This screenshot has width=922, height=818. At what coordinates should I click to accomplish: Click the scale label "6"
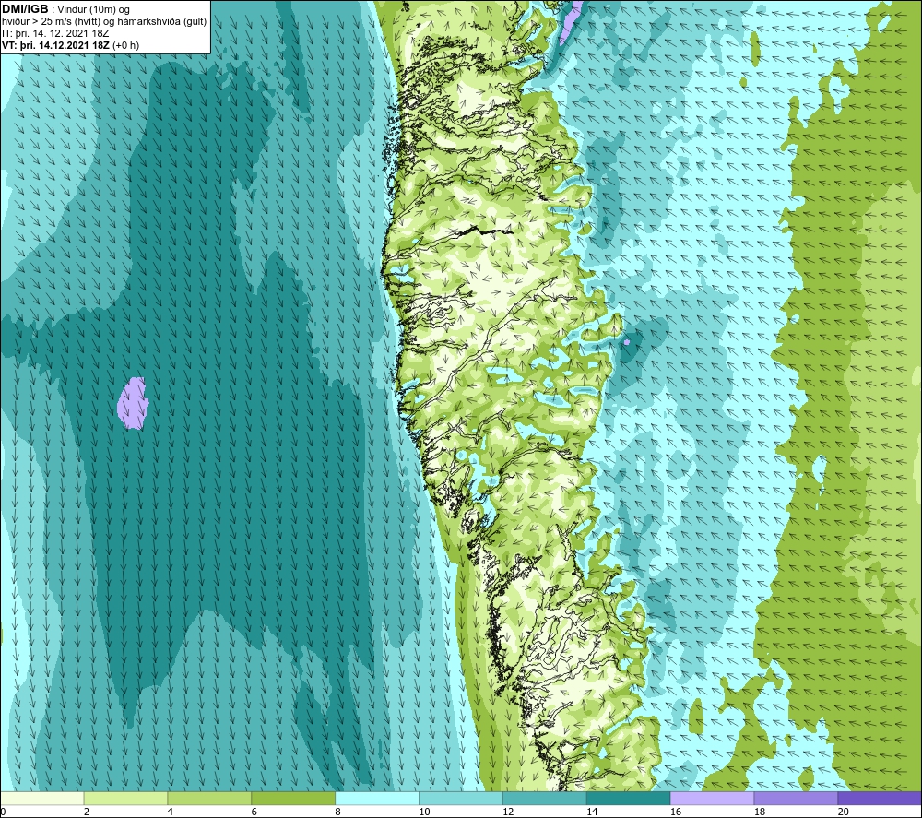coord(254,812)
